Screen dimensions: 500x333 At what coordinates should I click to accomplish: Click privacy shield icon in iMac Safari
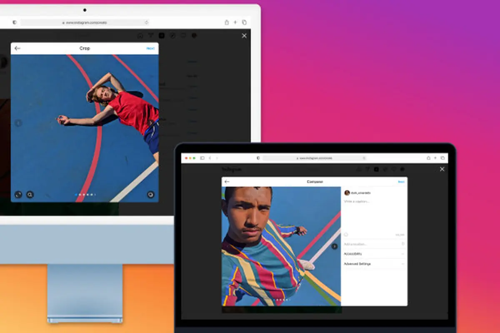15,22
